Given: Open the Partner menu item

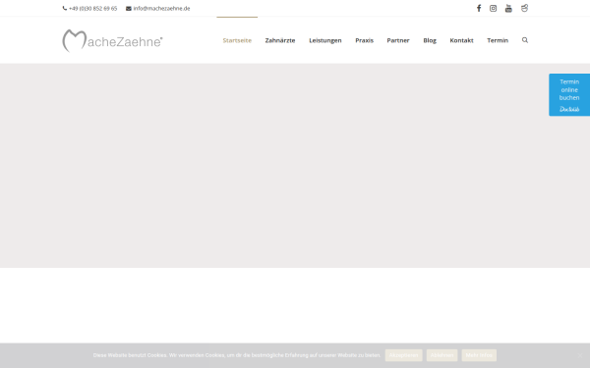Looking at the screenshot, I should 398,40.
